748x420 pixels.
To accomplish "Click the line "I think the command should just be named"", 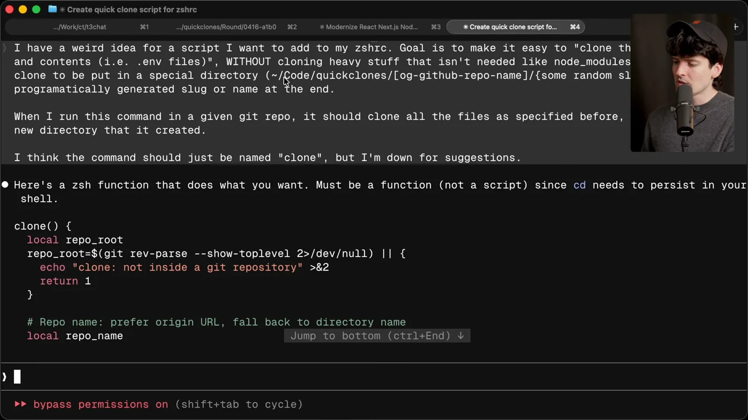I will [267, 158].
